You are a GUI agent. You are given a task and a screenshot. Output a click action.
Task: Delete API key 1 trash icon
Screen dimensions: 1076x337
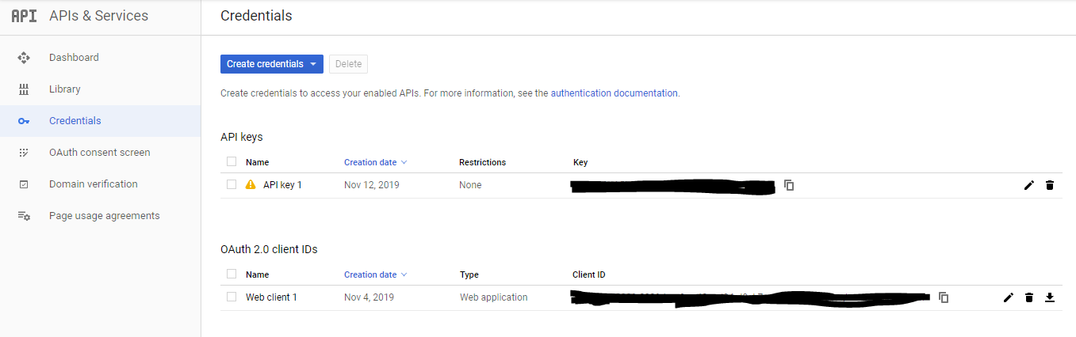[1050, 185]
